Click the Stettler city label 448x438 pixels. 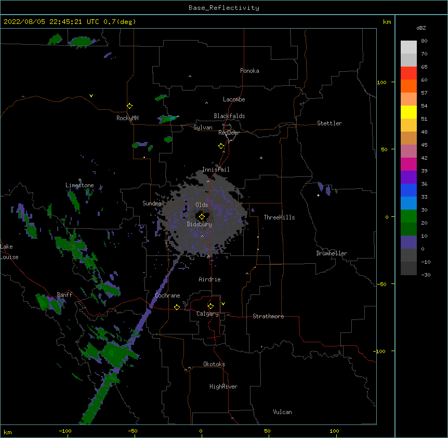(x=330, y=123)
